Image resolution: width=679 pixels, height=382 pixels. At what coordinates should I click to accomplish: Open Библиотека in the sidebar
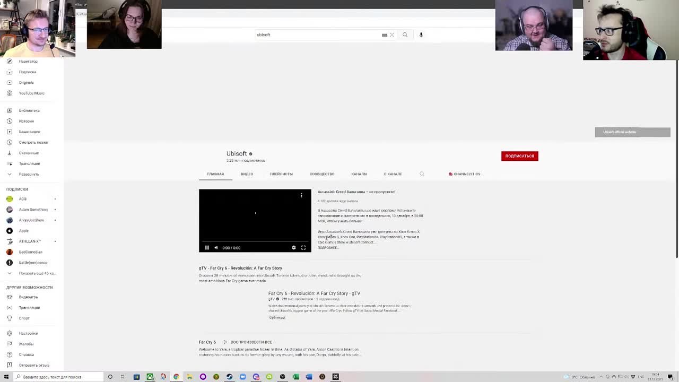[x=29, y=110]
